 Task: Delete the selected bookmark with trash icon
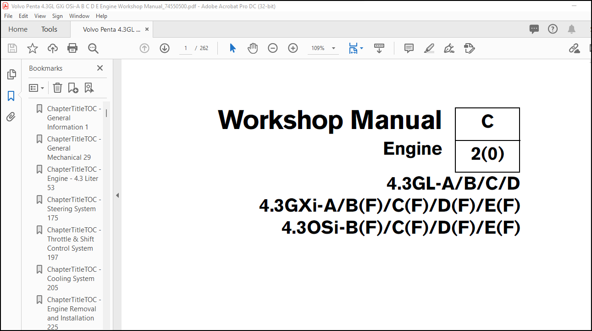tap(57, 88)
